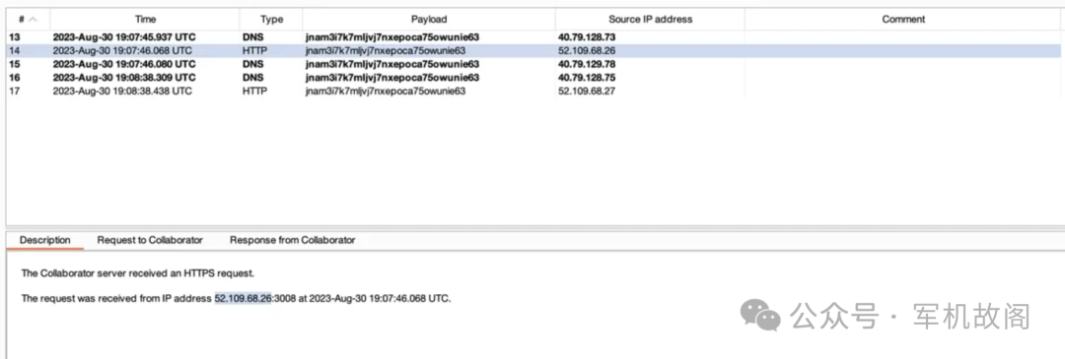Viewport: 1065px width, 359px height.
Task: Open the Description tab
Action: pos(44,240)
